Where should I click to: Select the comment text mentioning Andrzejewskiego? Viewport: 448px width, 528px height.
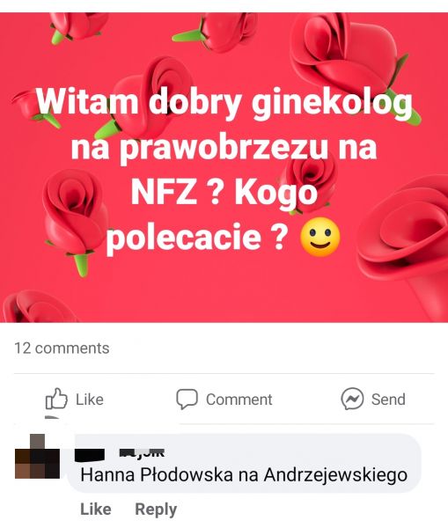coord(244,475)
